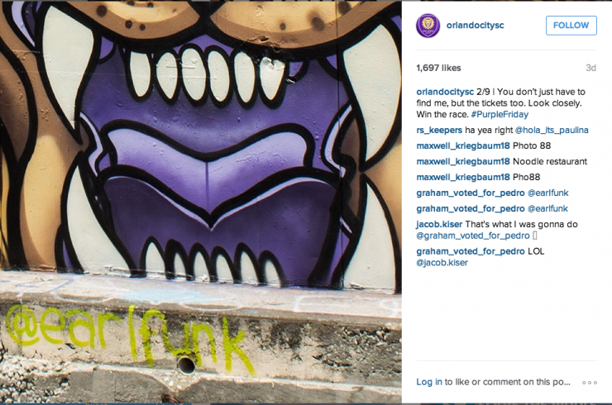The height and width of the screenshot is (405, 612).
Task: Open the rs_keepers commenter profile
Action: pos(439,131)
